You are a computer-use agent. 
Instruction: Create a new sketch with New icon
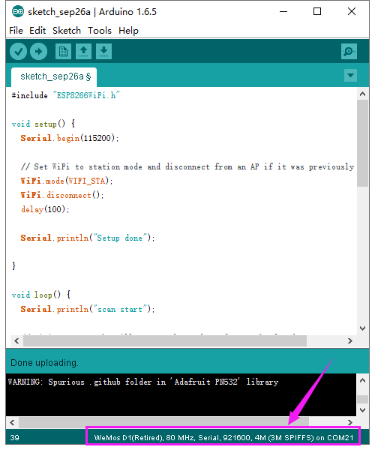tap(63, 52)
